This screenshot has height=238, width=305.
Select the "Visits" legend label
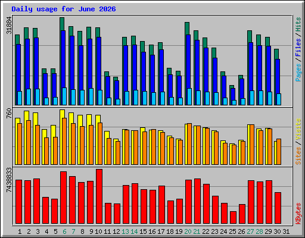[x=298, y=129]
